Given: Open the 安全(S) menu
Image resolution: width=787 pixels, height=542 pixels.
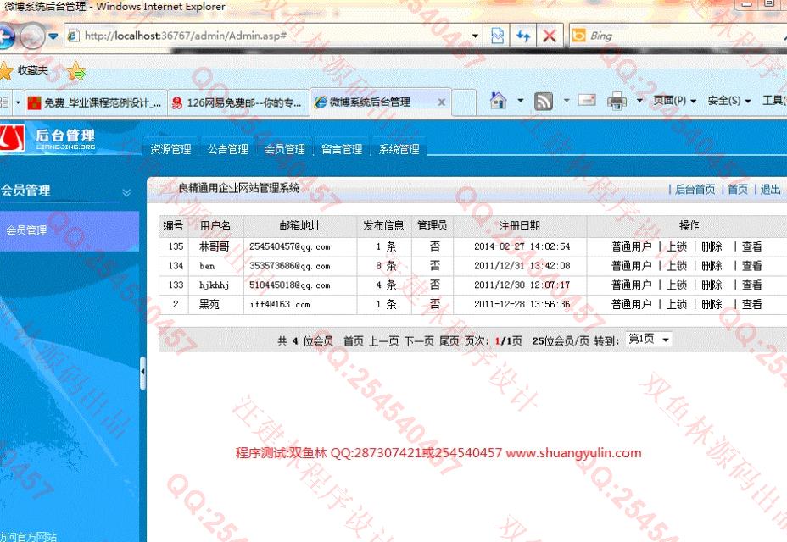Looking at the screenshot, I should (729, 101).
